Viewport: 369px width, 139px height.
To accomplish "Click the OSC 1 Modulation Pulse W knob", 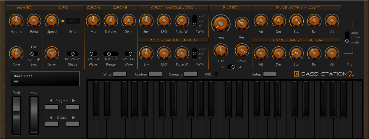I will 182,21.
